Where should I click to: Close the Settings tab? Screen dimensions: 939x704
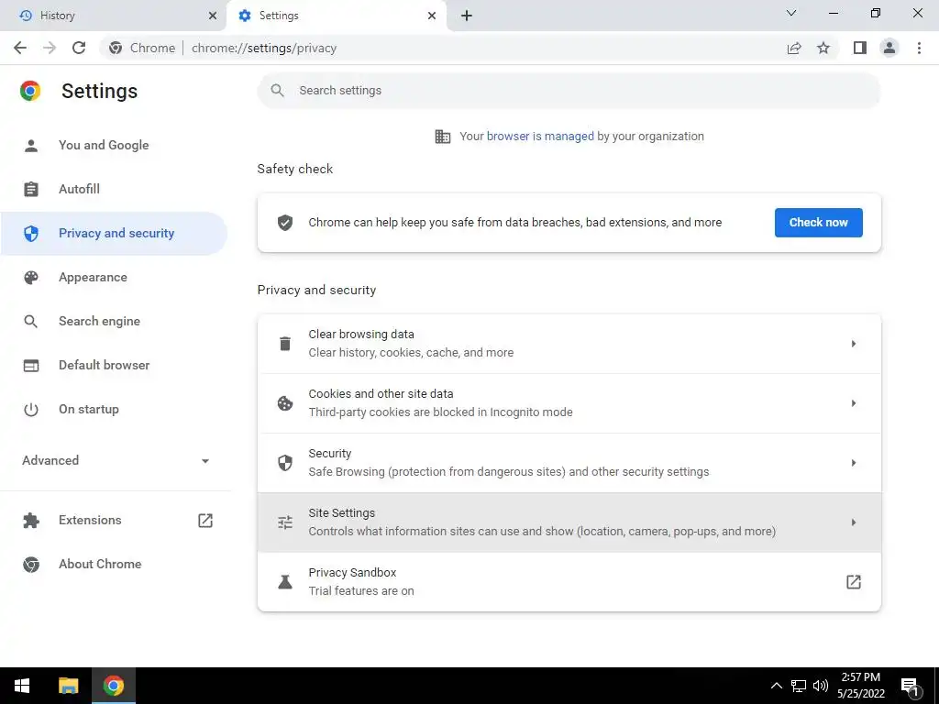432,16
